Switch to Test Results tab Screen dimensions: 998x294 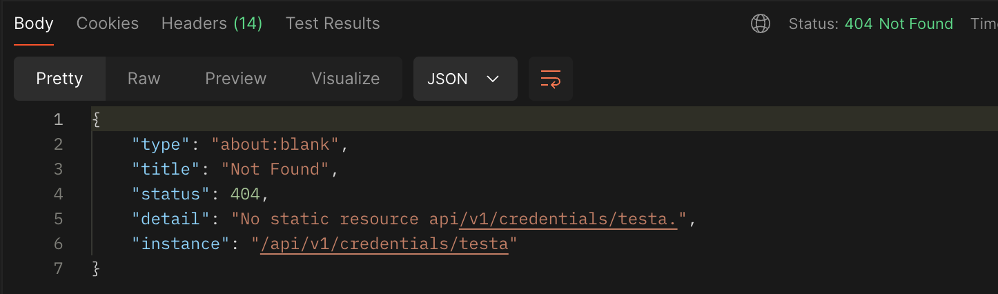[x=333, y=23]
